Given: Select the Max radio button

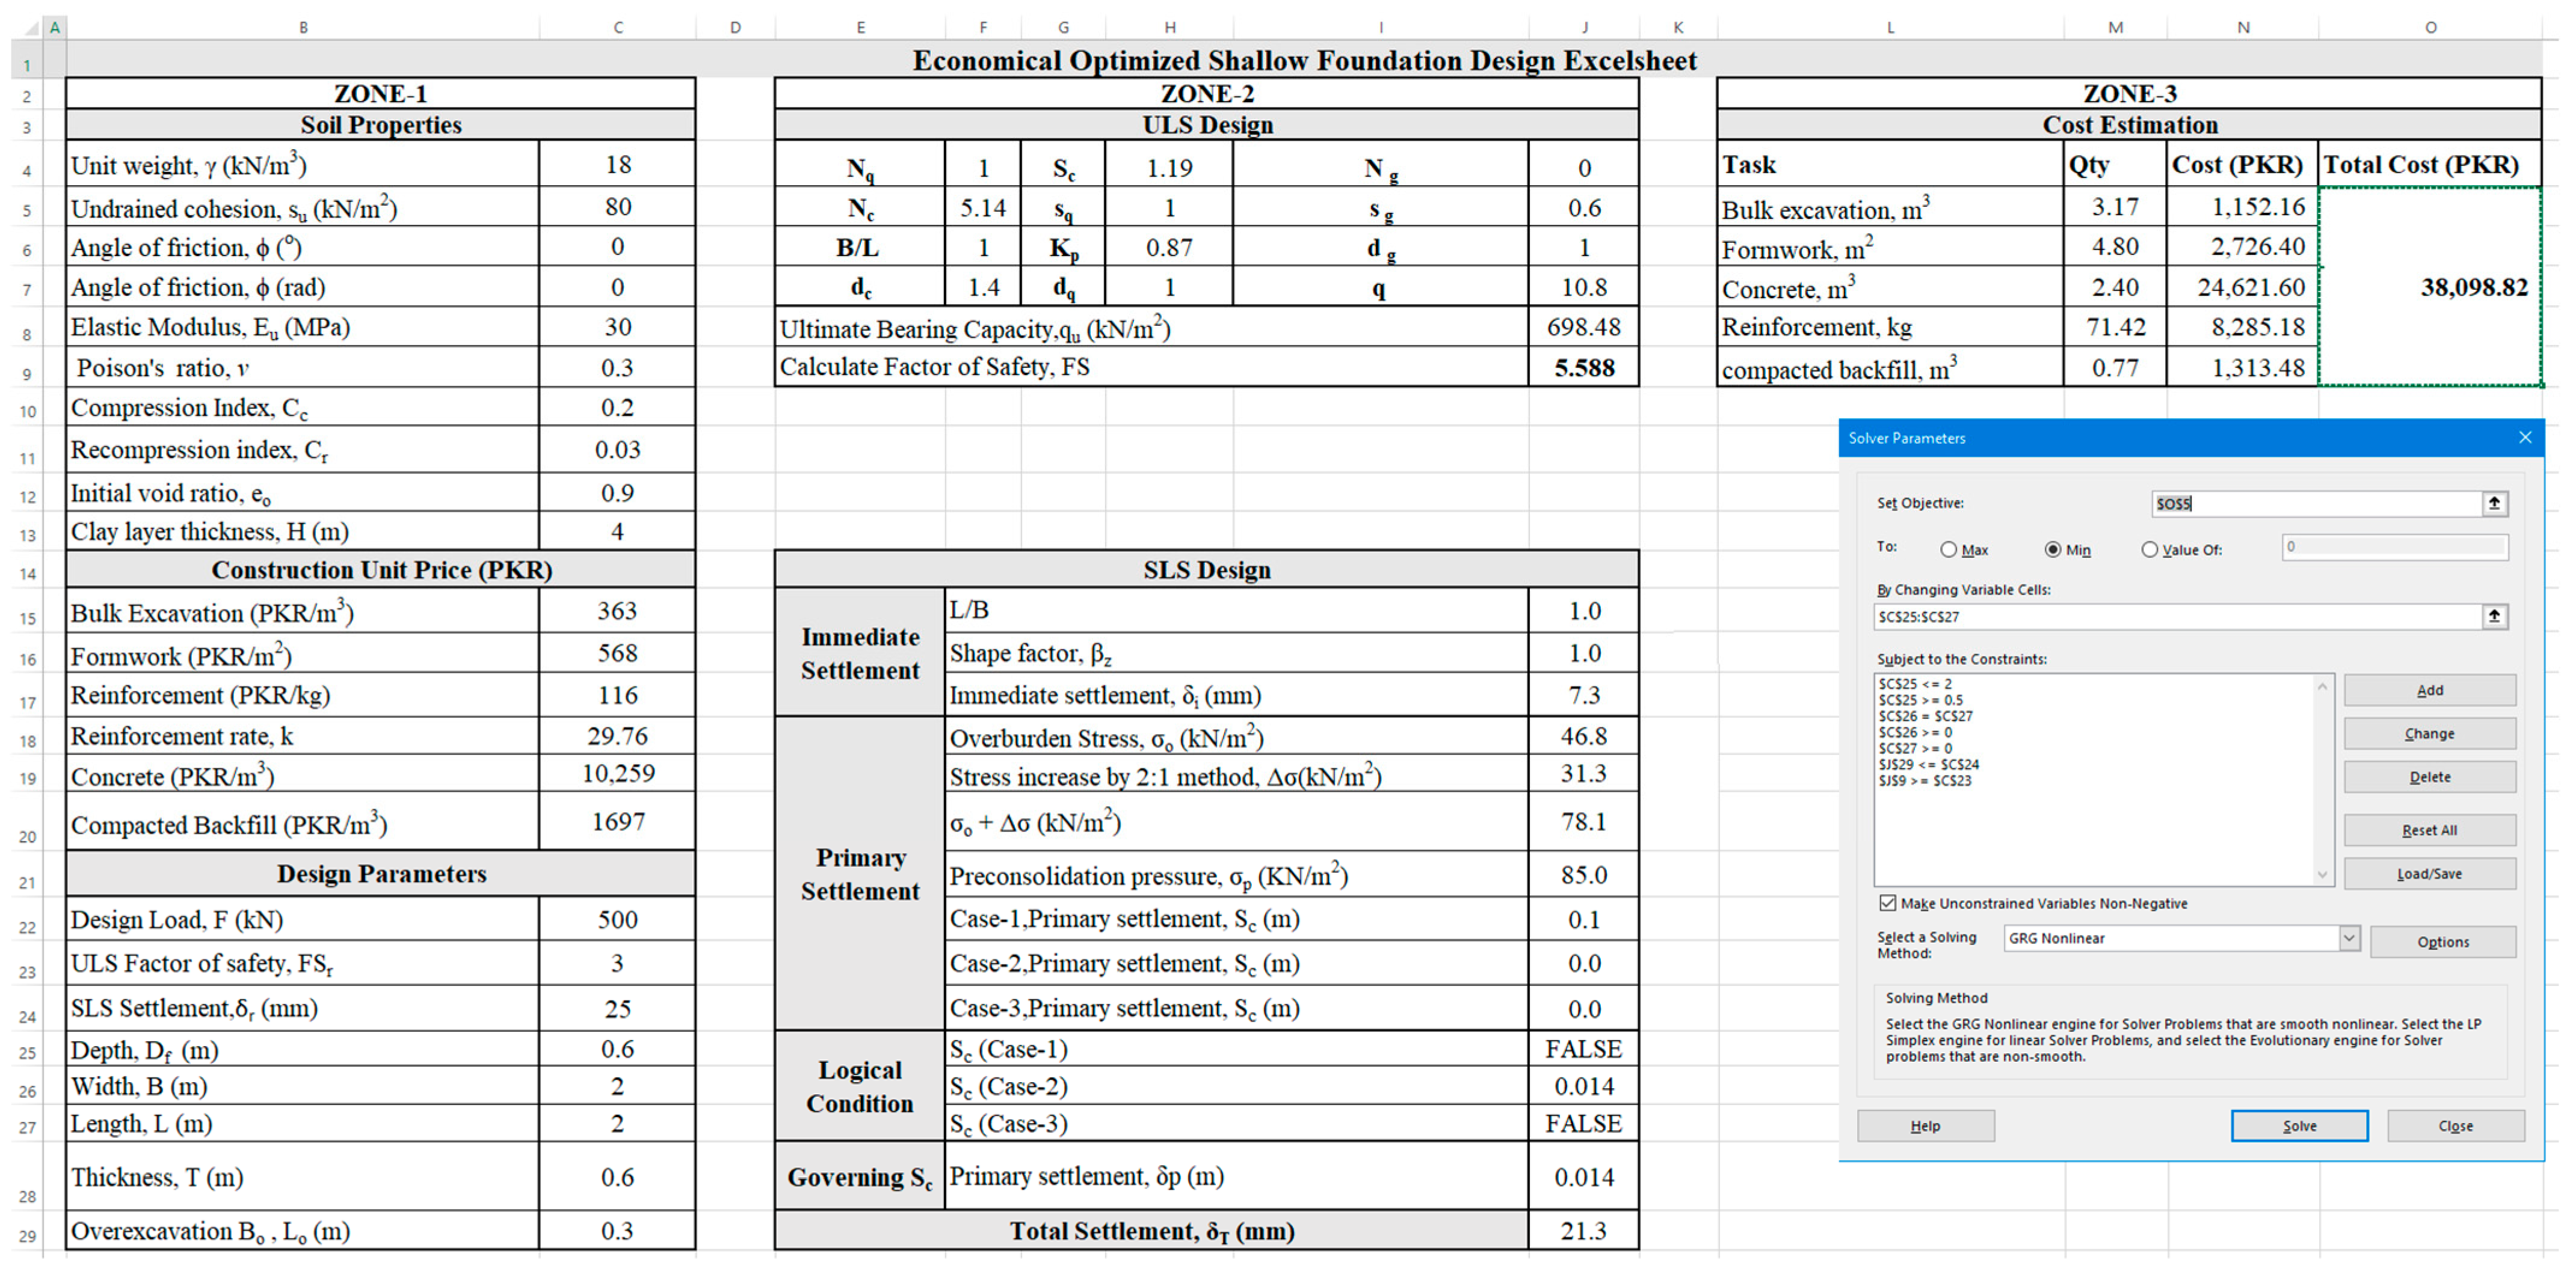Looking at the screenshot, I should [x=1948, y=550].
